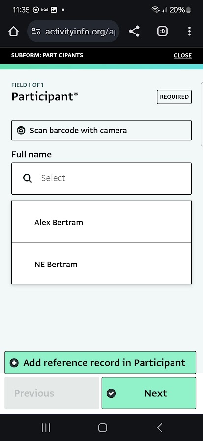Tap the checkmark icon on Next
The image size is (203, 441).
pos(111,393)
